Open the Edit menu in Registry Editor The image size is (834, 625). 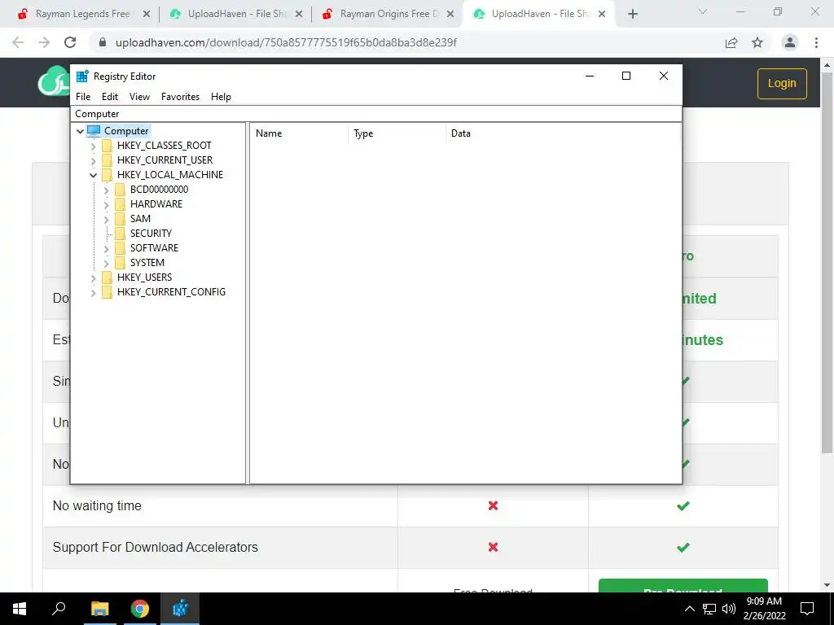pyautogui.click(x=110, y=97)
